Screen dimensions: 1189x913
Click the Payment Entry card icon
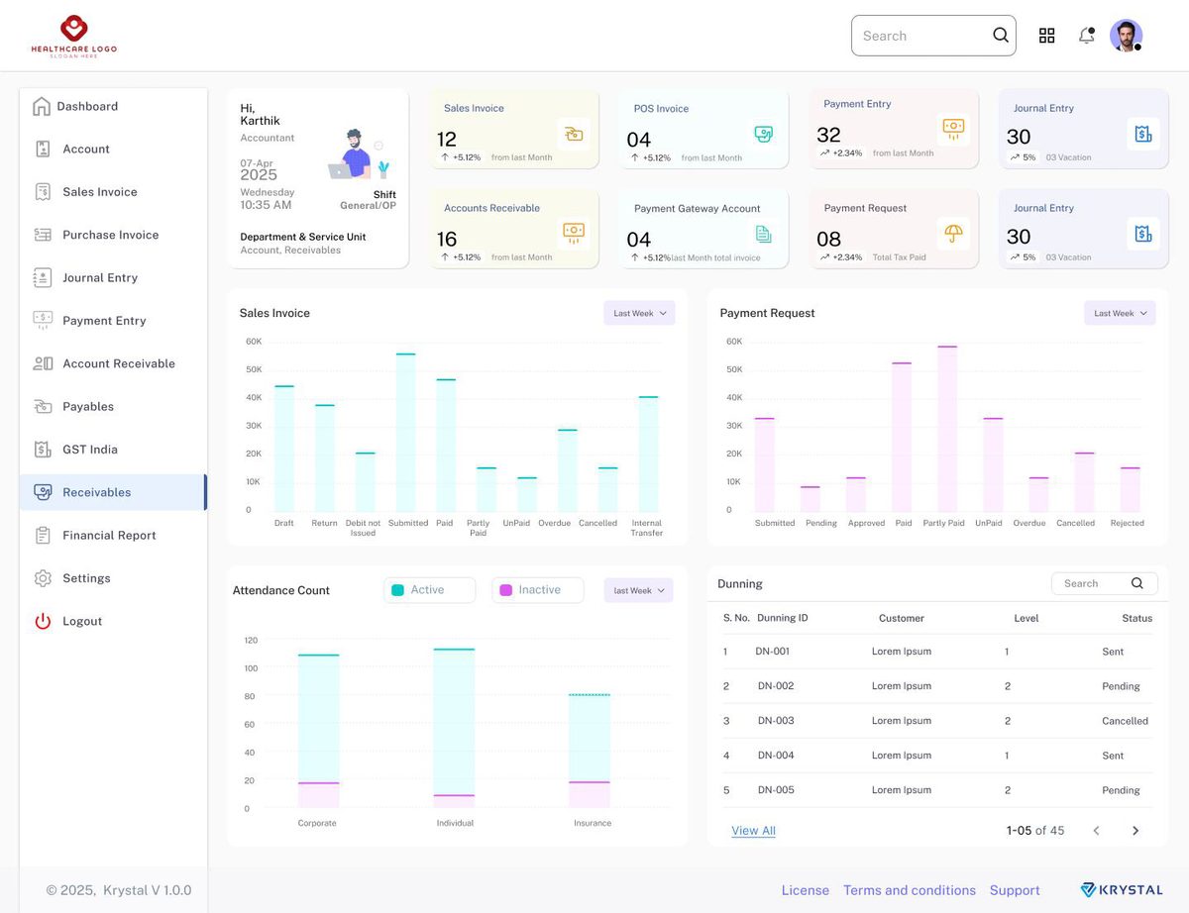pos(953,128)
